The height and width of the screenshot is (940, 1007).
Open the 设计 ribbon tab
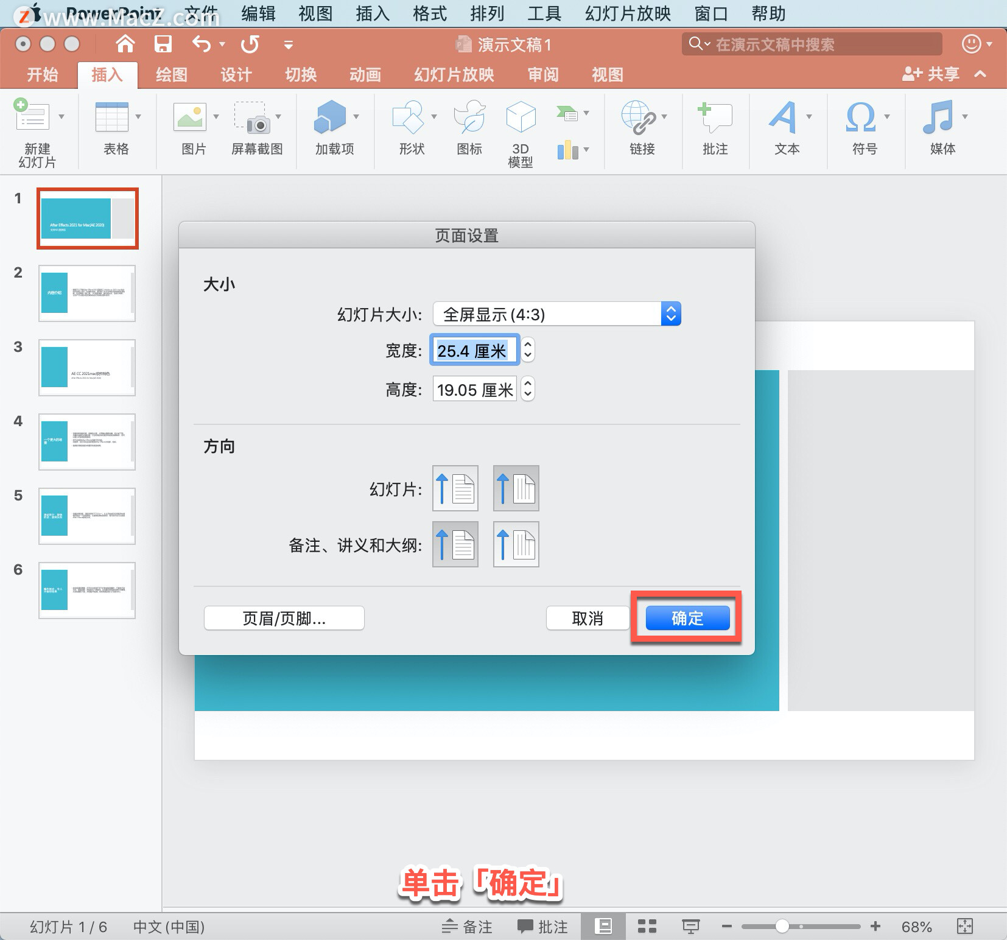(236, 74)
